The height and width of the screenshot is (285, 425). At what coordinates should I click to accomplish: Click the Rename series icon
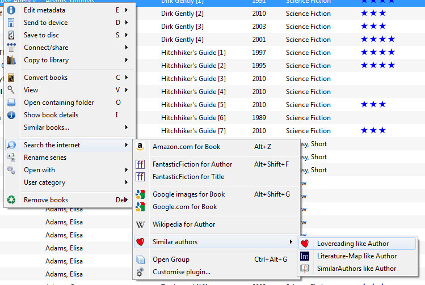pyautogui.click(x=11, y=158)
